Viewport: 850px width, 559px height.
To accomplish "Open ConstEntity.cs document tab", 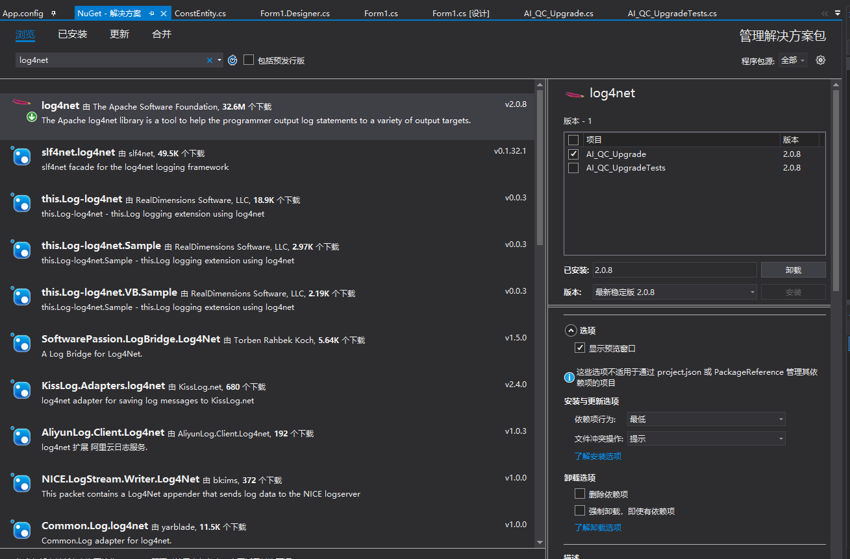I will coord(201,13).
